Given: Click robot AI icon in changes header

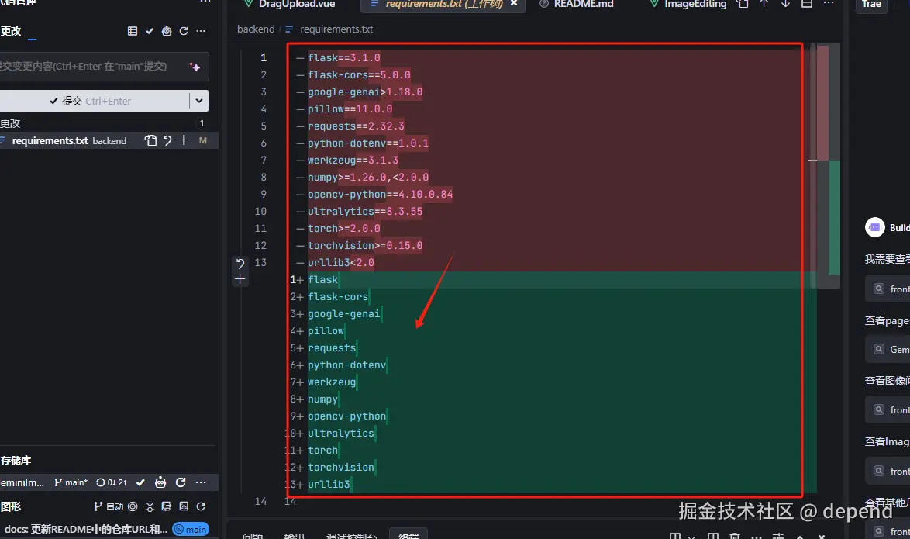Looking at the screenshot, I should (x=167, y=31).
